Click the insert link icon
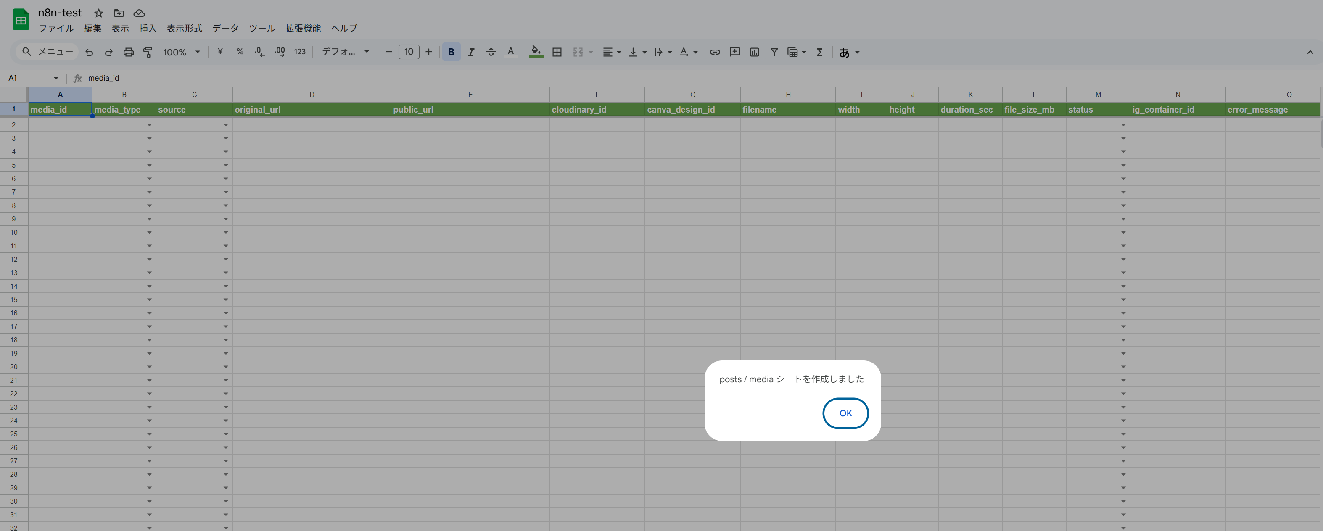 click(x=714, y=53)
